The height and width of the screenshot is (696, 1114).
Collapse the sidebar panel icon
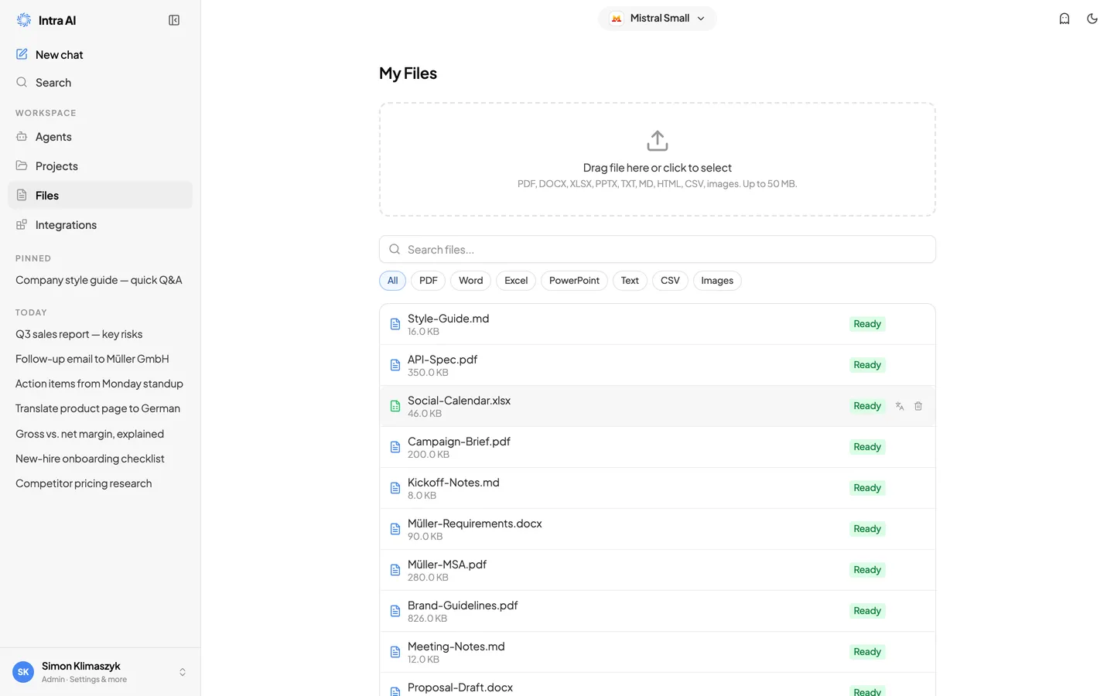click(174, 20)
